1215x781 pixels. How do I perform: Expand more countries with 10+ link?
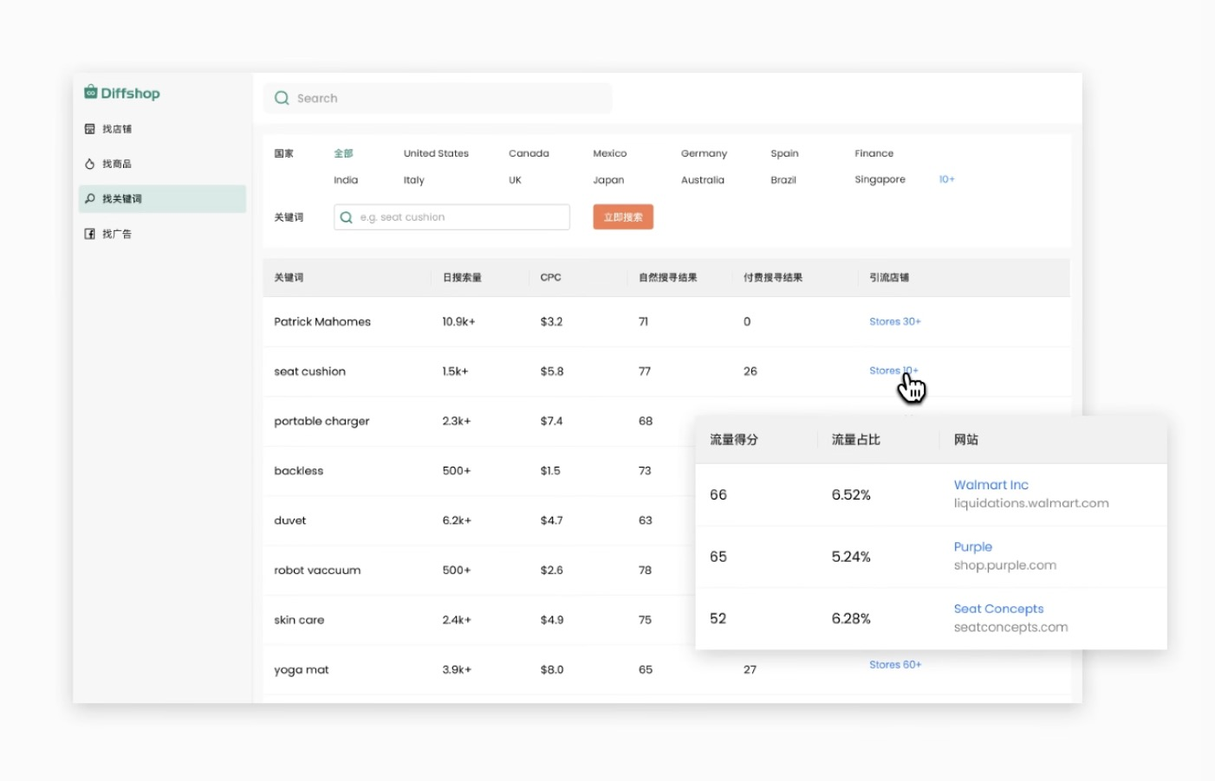coord(946,179)
